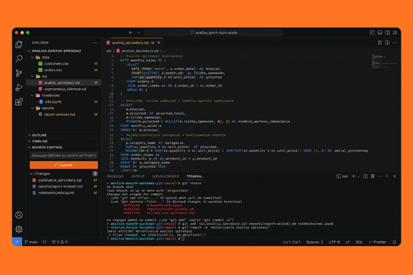
Task: Kill terminal with the trash icon
Action: click(372, 176)
